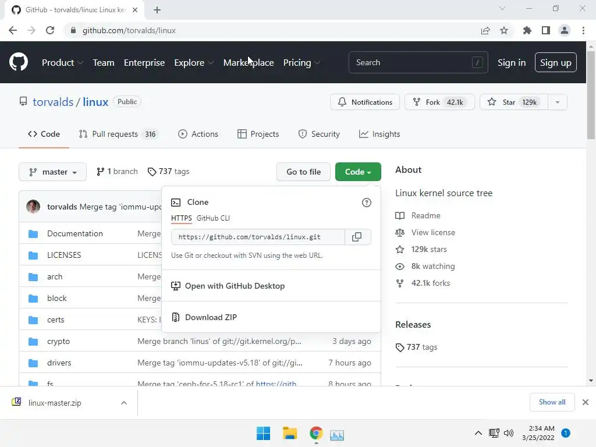The height and width of the screenshot is (447, 596).
Task: Switch to the Actions tab
Action: click(x=198, y=134)
